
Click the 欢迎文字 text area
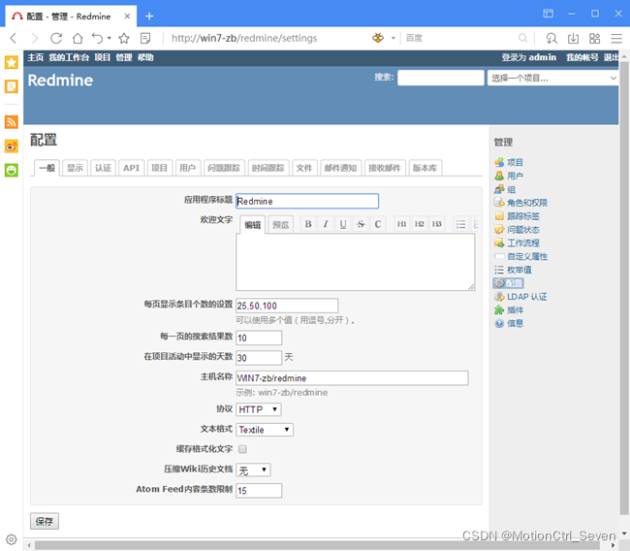coord(355,262)
